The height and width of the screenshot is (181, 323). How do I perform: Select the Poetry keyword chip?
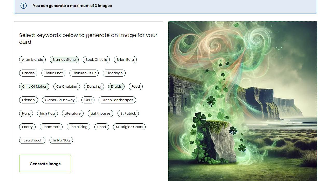pyautogui.click(x=27, y=127)
